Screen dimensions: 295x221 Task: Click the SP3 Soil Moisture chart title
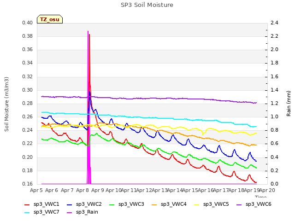[x=147, y=5]
